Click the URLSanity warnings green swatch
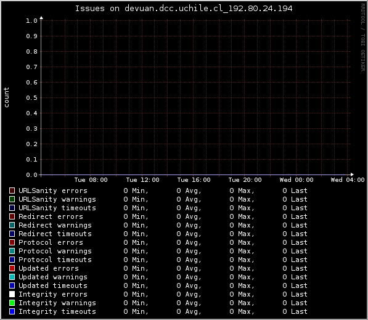 [12, 199]
